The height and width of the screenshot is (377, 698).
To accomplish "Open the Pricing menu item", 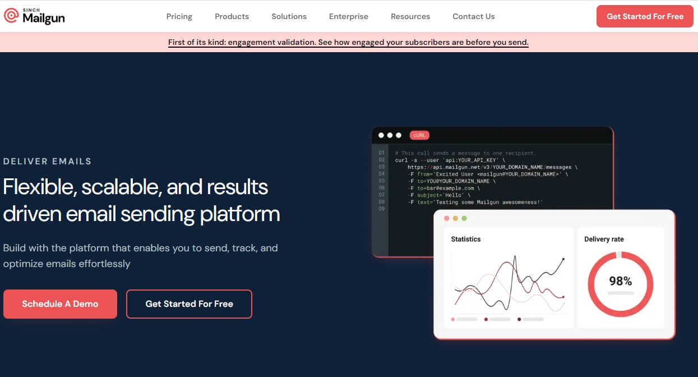I will pyautogui.click(x=179, y=16).
